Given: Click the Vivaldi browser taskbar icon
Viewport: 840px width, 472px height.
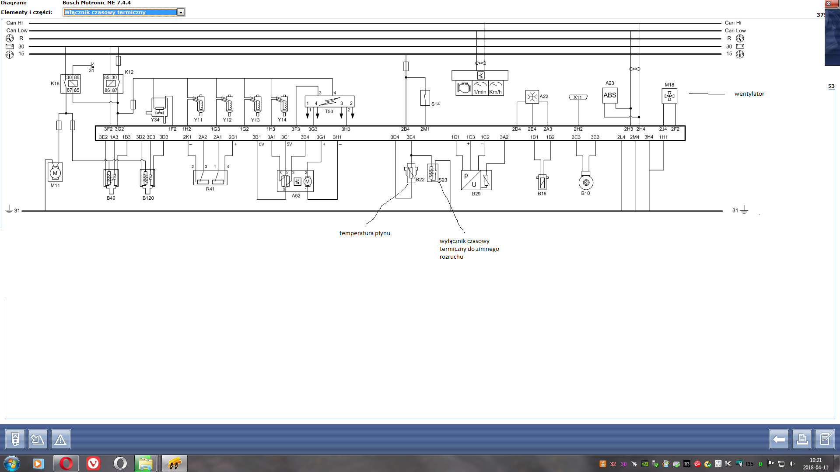Looking at the screenshot, I should [93, 463].
